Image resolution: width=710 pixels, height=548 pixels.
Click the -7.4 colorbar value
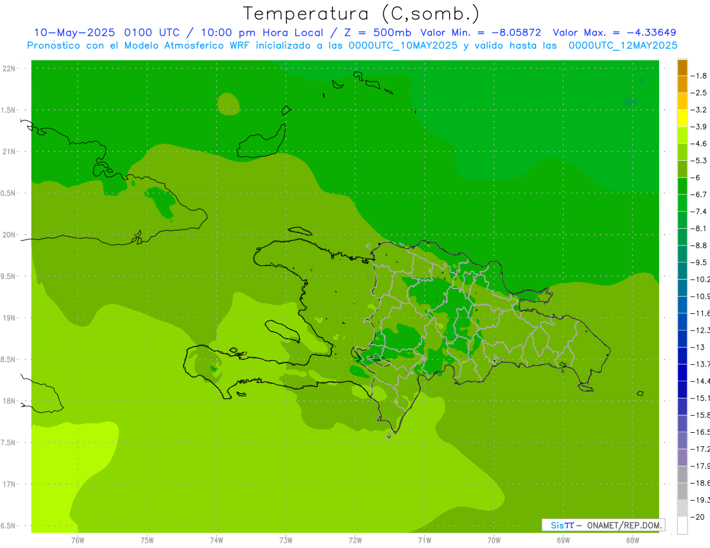coord(698,212)
